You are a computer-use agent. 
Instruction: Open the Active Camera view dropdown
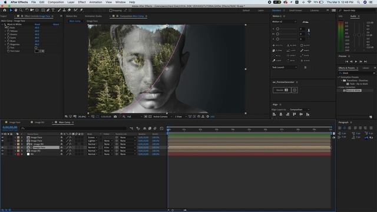163,117
